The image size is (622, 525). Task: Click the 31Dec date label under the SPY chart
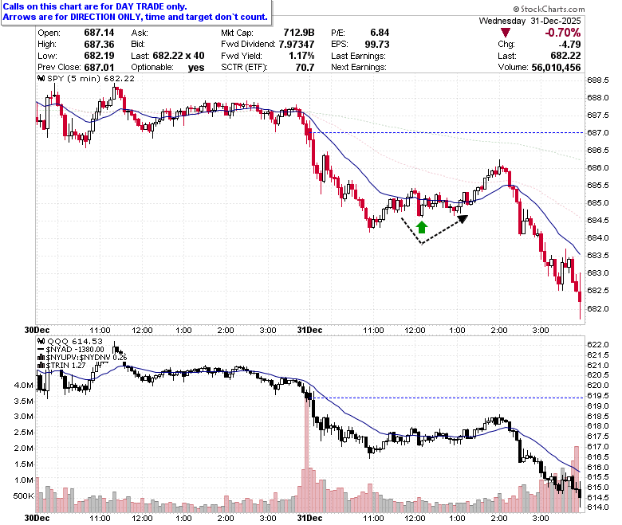point(309,330)
